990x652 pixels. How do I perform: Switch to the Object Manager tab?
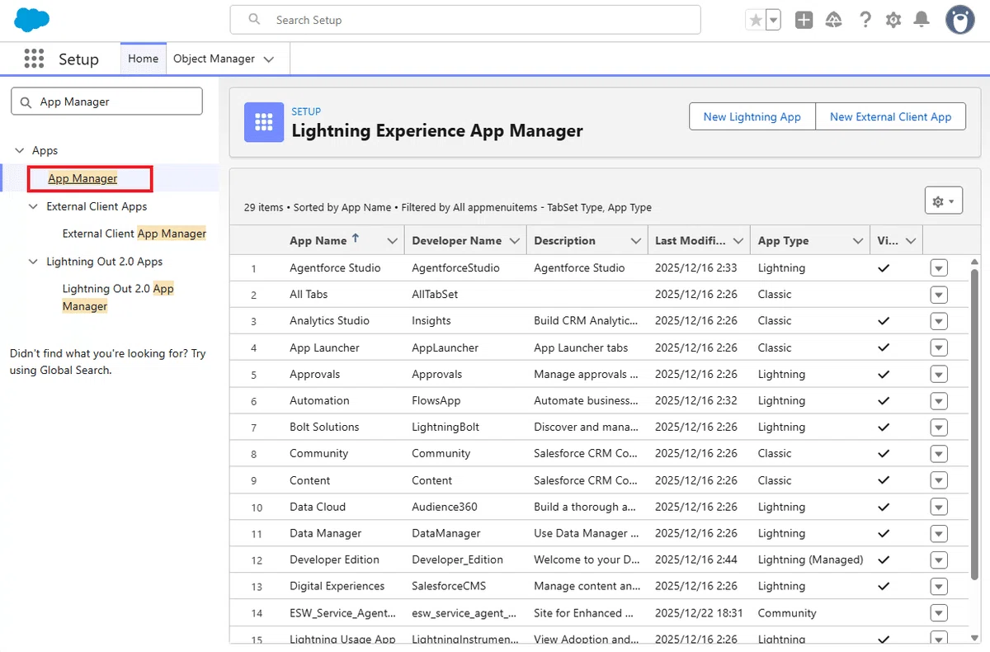click(214, 59)
